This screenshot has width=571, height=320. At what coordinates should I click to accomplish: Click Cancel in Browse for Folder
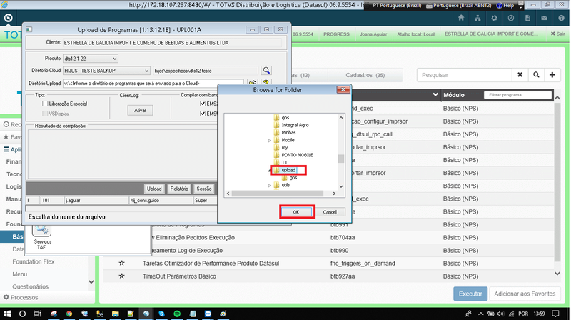click(x=330, y=212)
